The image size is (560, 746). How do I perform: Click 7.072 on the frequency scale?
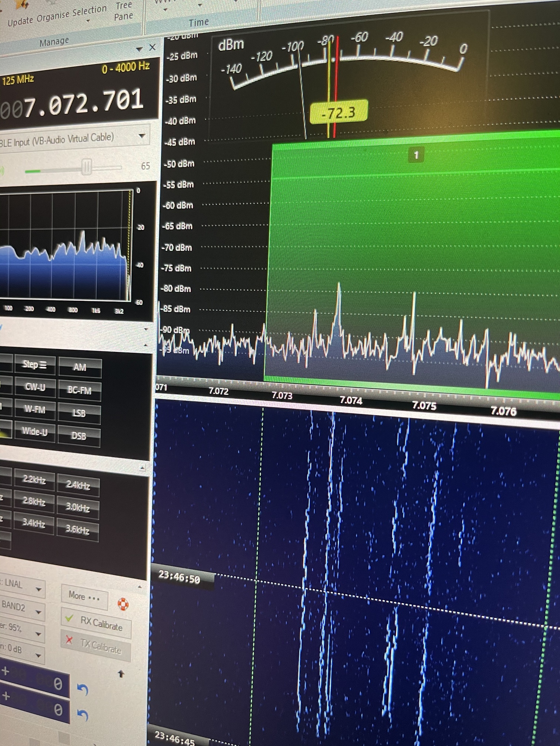[219, 391]
